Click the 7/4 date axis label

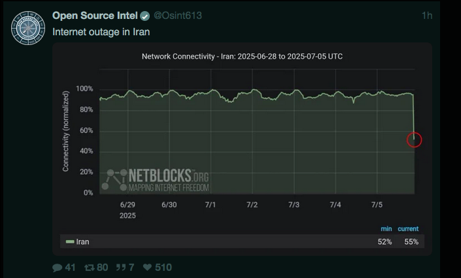click(335, 205)
